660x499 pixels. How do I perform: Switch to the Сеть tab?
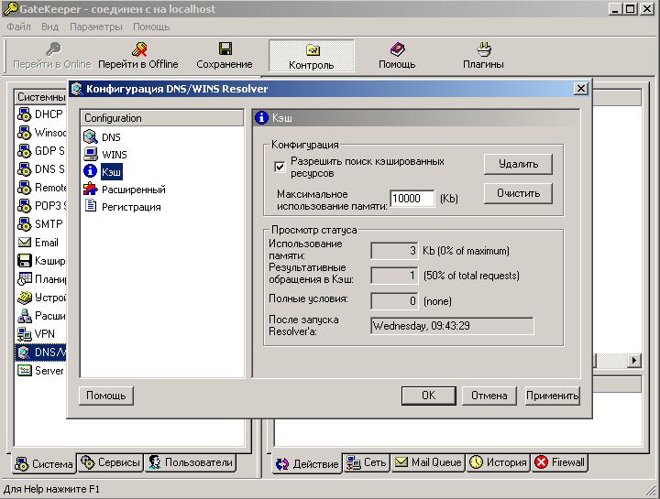pos(366,462)
